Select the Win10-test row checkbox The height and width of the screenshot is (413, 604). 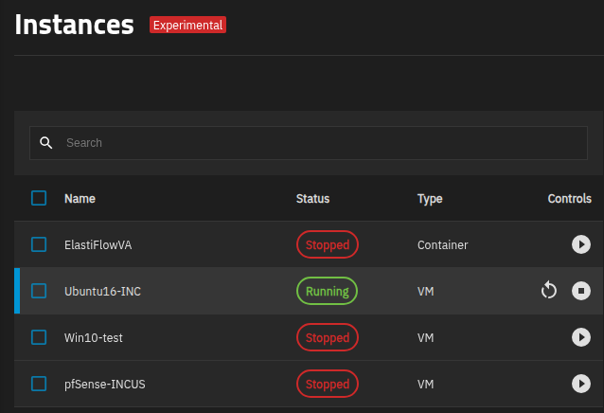point(39,337)
